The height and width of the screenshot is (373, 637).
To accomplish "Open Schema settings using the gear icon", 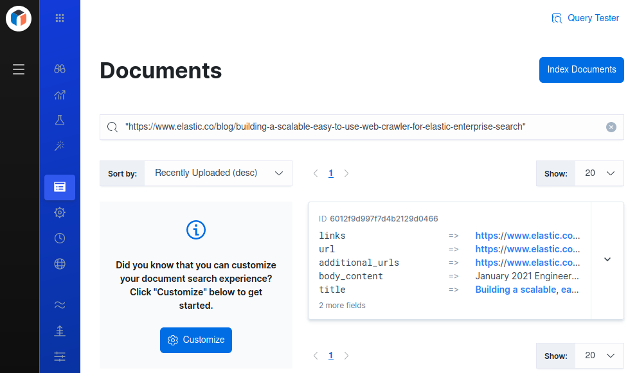I will click(x=60, y=212).
